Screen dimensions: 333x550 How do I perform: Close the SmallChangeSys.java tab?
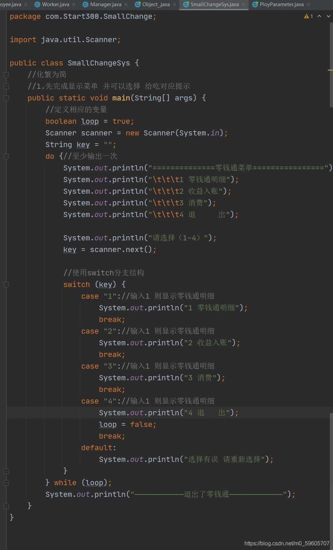coord(243,4)
